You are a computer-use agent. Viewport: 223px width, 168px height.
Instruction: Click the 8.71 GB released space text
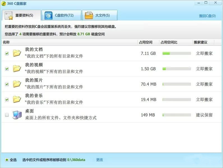84,34
